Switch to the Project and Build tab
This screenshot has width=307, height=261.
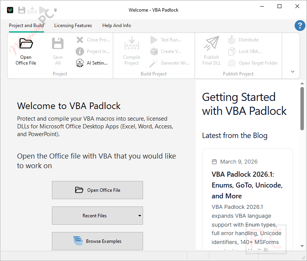(x=26, y=26)
